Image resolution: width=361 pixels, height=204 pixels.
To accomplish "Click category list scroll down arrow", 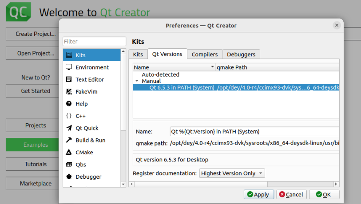I will point(123,184).
